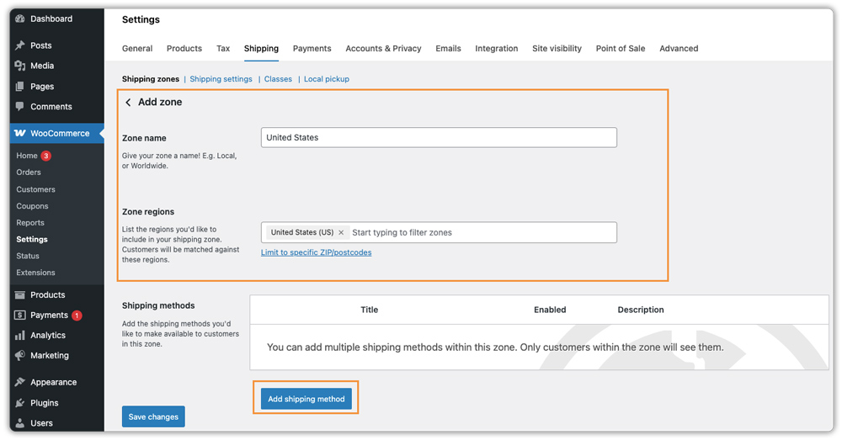Open Local pickup subsection link

[327, 79]
